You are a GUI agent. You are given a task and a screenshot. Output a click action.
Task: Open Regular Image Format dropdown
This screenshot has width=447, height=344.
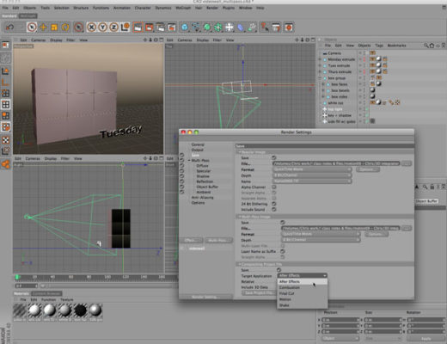(312, 169)
